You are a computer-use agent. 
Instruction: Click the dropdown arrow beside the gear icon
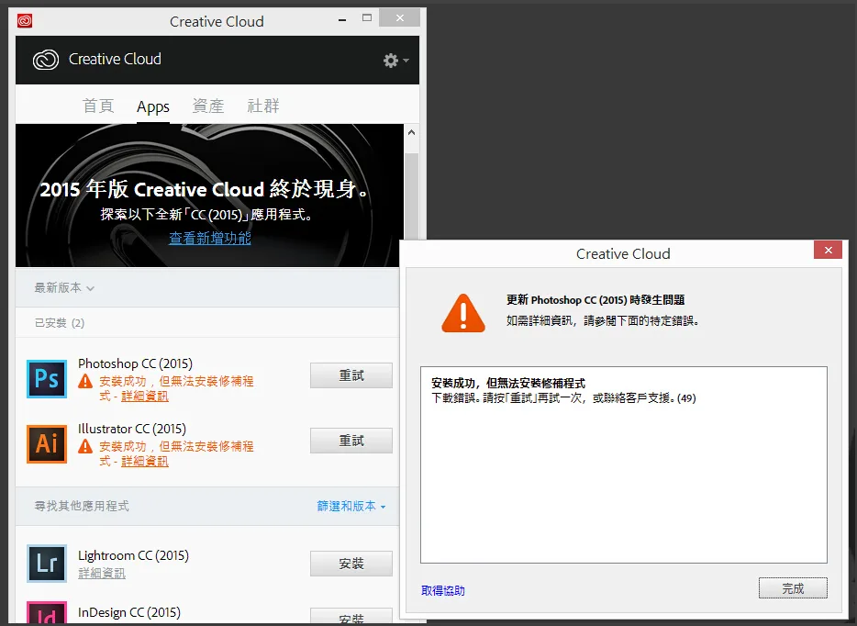pyautogui.click(x=406, y=61)
